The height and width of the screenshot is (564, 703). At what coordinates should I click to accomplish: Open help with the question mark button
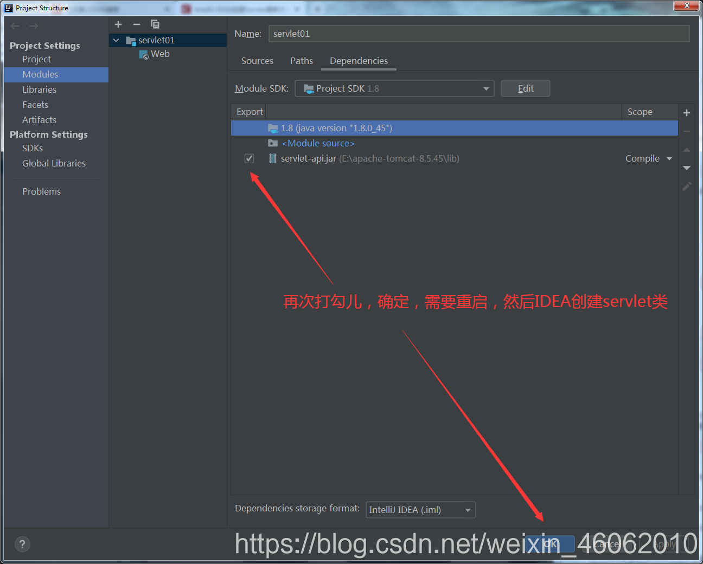click(22, 544)
